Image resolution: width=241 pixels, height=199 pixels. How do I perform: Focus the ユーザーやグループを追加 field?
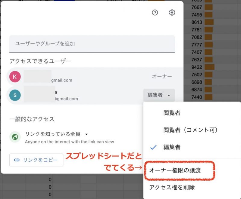(x=92, y=44)
